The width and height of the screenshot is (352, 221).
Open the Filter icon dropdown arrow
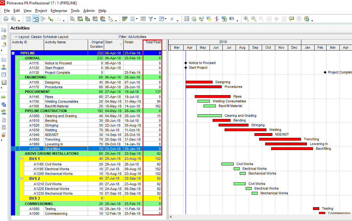(155, 19)
